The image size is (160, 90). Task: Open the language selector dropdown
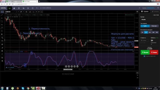click(37, 8)
